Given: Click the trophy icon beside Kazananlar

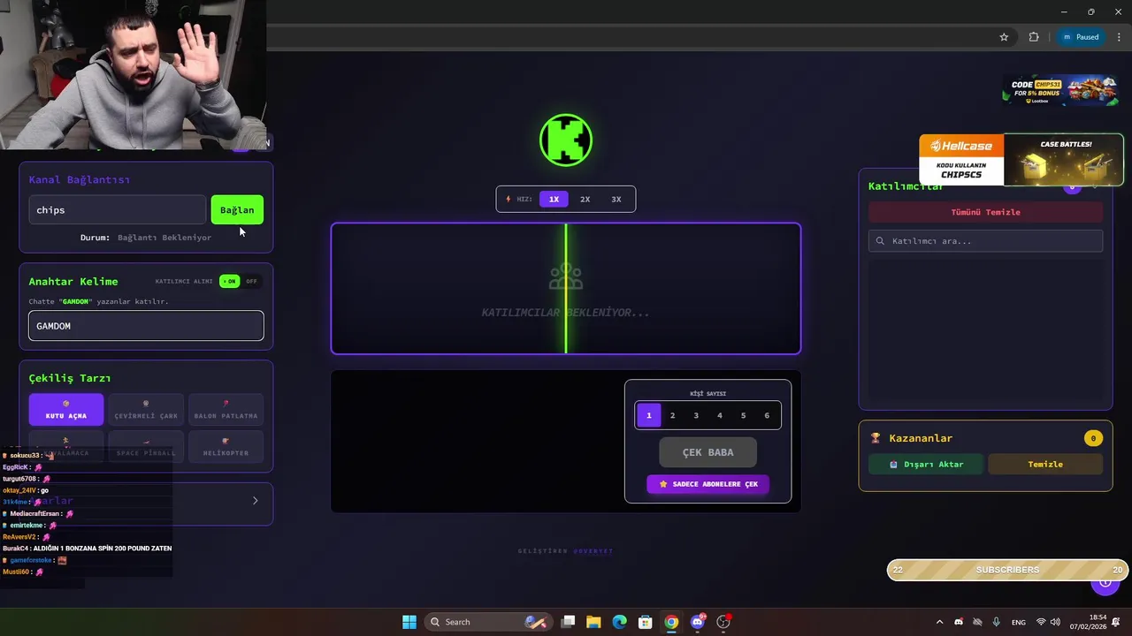Looking at the screenshot, I should pyautogui.click(x=876, y=438).
